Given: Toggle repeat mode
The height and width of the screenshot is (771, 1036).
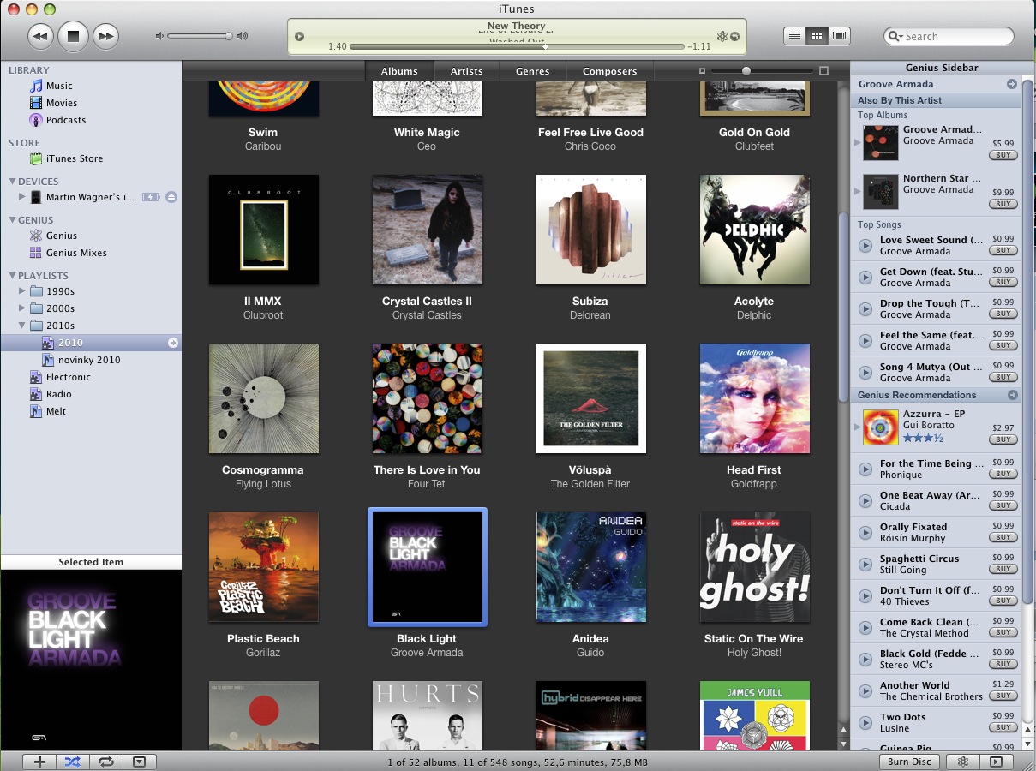Looking at the screenshot, I should tap(106, 762).
